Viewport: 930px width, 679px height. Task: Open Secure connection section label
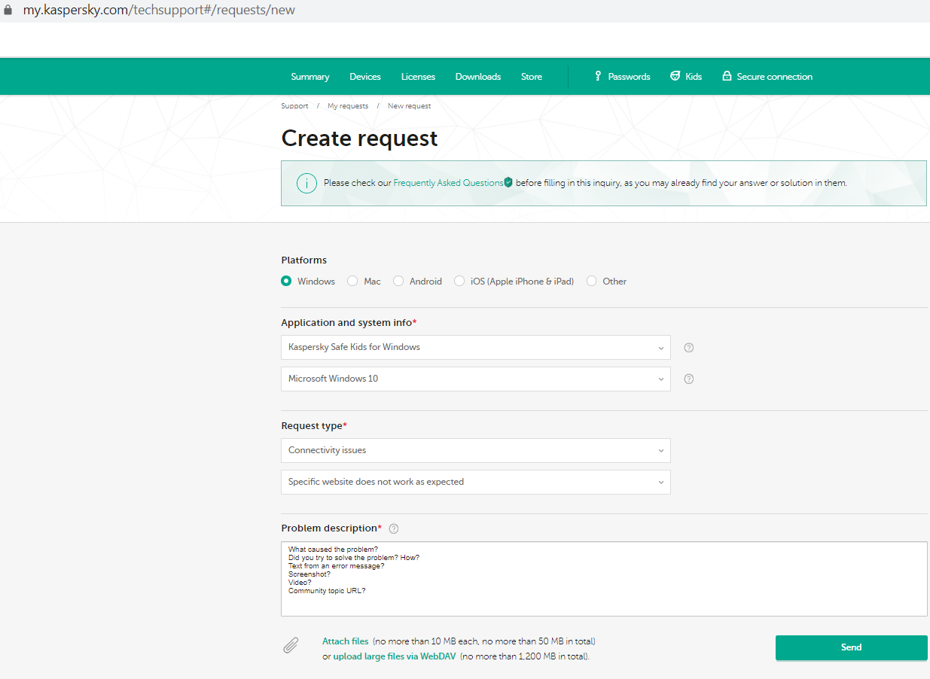coord(775,77)
